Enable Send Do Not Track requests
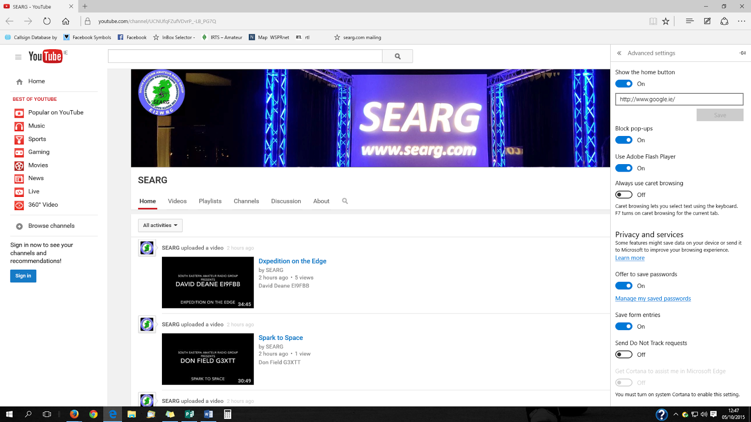This screenshot has width=751, height=422. click(624, 354)
